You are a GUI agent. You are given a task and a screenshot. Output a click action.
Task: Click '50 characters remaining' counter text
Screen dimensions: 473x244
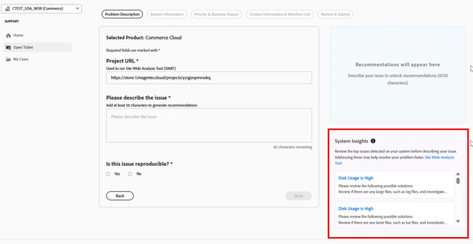point(293,147)
